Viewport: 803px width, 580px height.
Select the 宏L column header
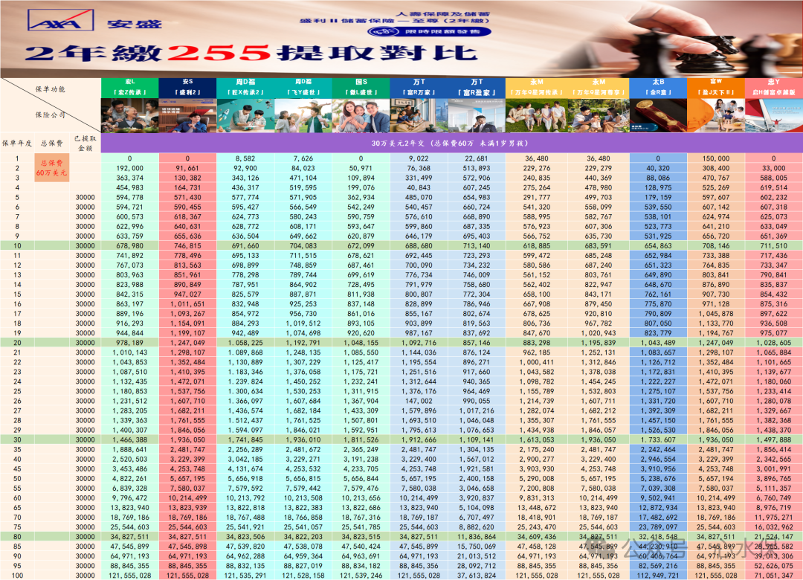point(129,82)
